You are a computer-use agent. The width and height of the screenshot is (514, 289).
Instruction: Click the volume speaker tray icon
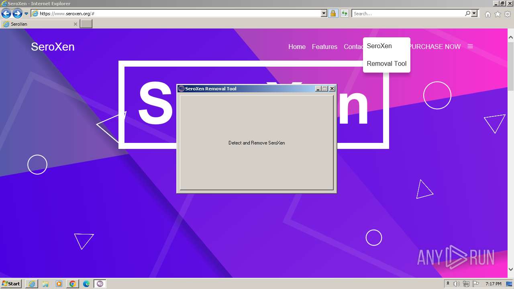tap(457, 284)
